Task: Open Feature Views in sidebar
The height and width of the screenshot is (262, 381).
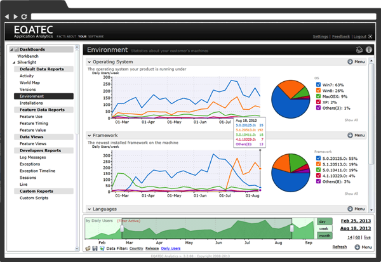Action: [33, 144]
